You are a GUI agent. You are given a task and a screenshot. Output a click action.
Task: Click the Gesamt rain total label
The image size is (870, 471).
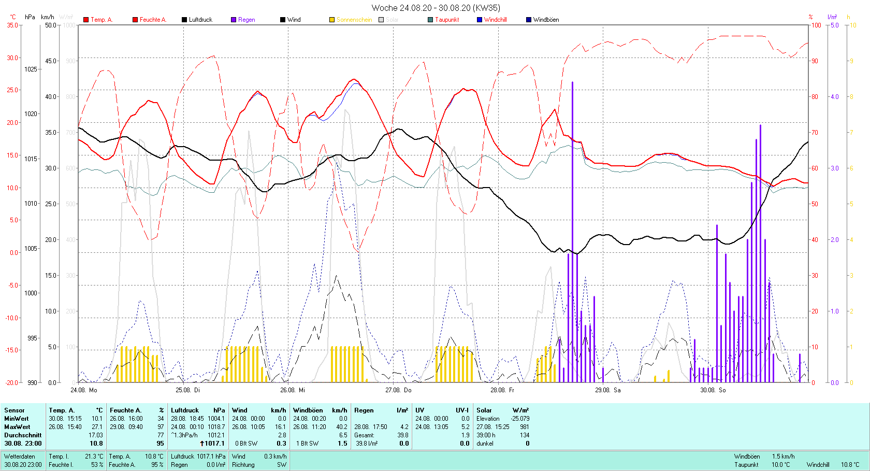click(x=364, y=435)
